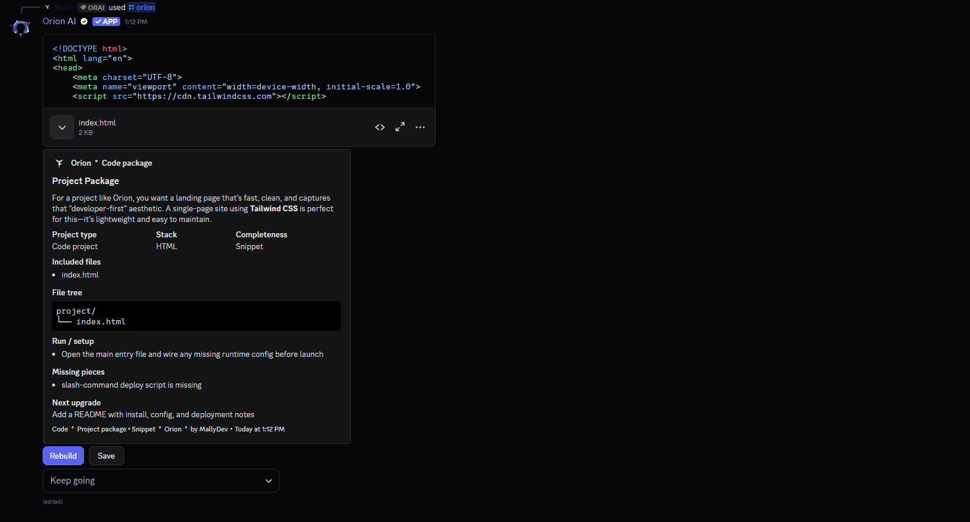Image resolution: width=970 pixels, height=522 pixels.
Task: Open the three-dots menu for index.html
Action: 420,127
